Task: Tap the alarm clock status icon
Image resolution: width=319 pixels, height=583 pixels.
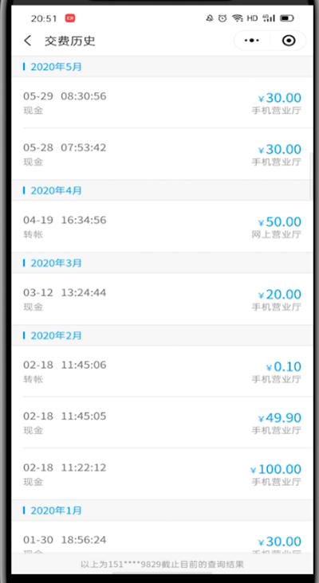Action: [x=223, y=18]
